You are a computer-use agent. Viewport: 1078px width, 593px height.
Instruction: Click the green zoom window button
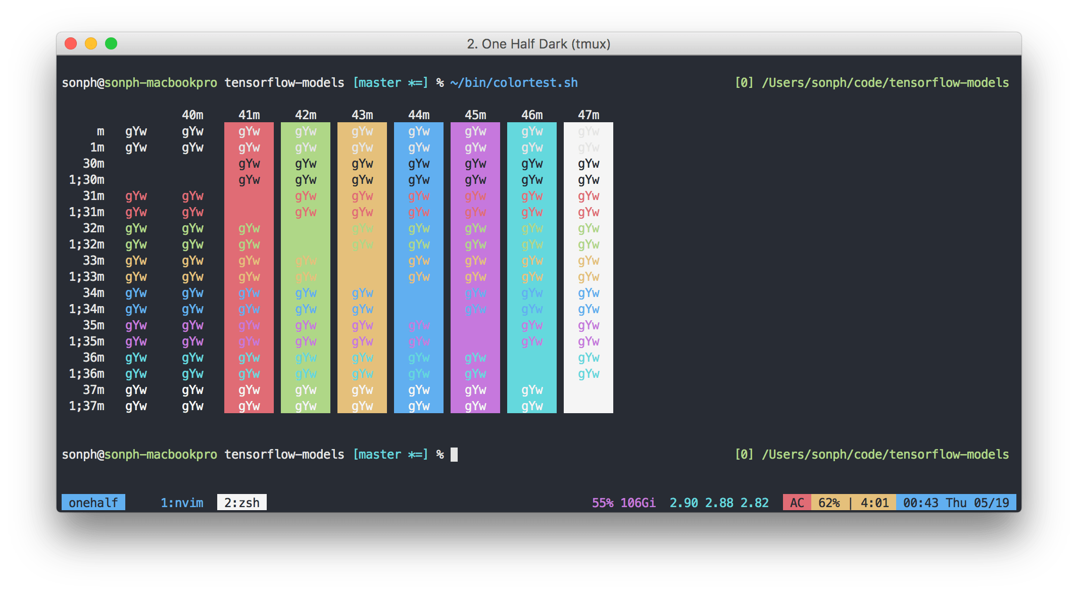[111, 43]
